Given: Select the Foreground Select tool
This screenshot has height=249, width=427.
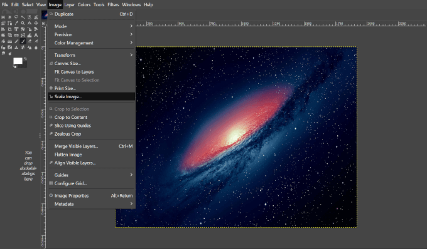Looking at the screenshot, I should tap(3, 23).
